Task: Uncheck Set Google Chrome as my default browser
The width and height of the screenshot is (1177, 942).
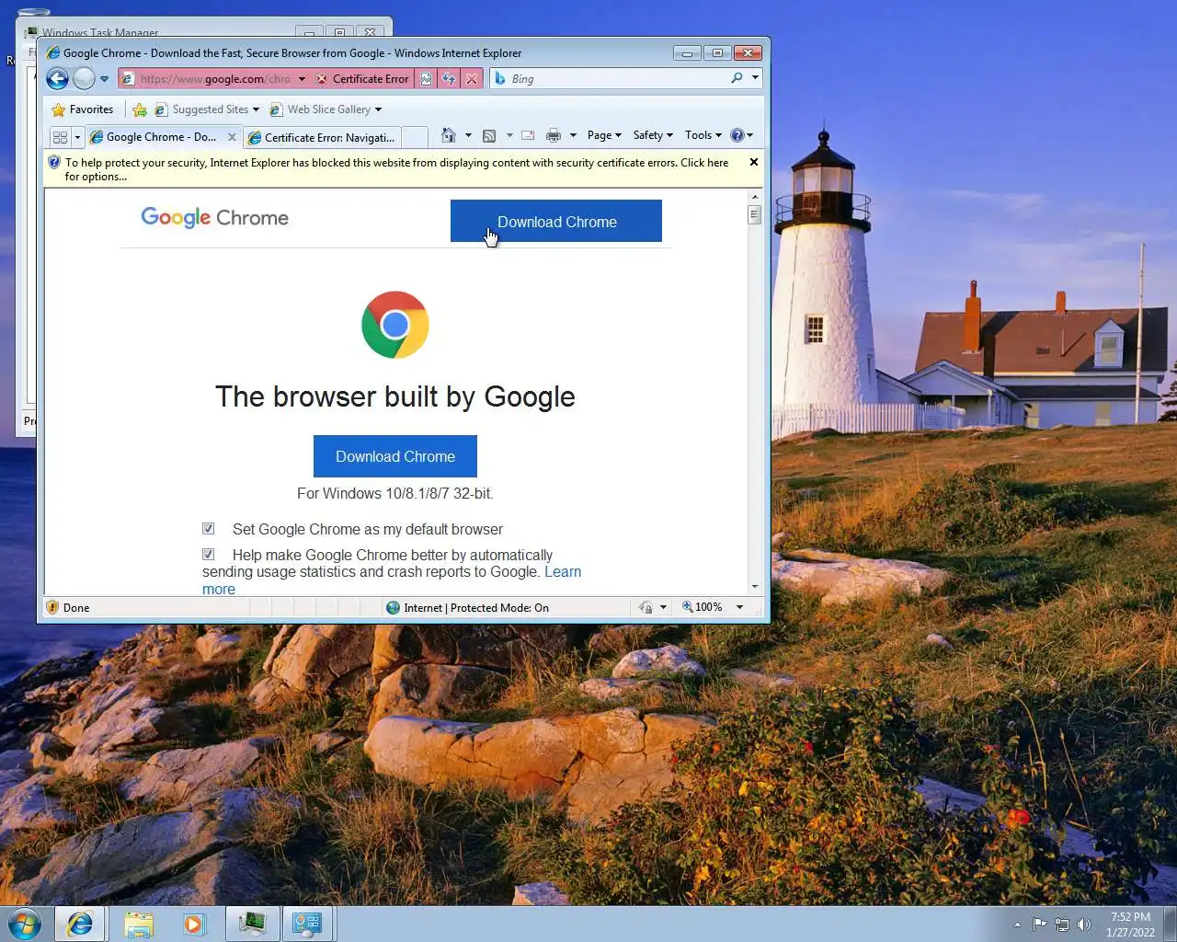Action: 209,529
